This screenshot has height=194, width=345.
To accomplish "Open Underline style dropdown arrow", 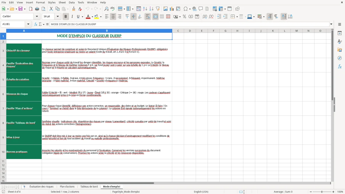I will [82, 17].
